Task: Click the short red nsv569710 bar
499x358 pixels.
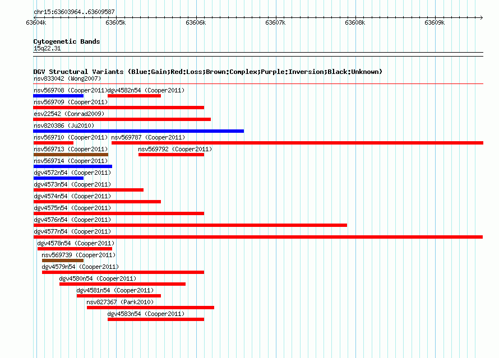Action: coord(53,143)
